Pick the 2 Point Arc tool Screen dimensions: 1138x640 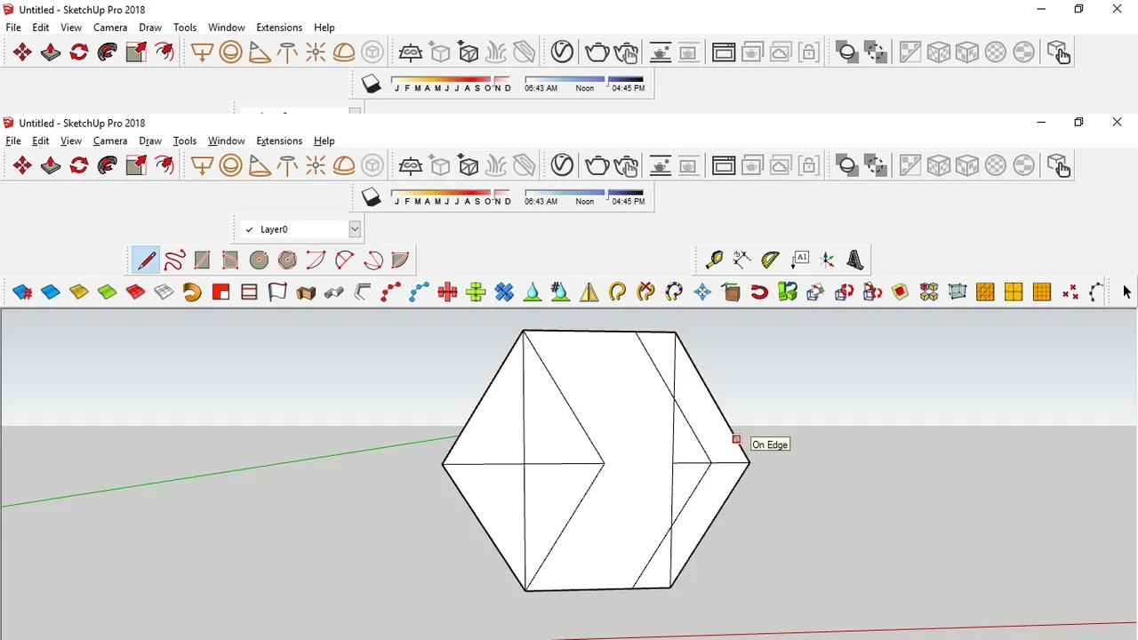tap(344, 260)
